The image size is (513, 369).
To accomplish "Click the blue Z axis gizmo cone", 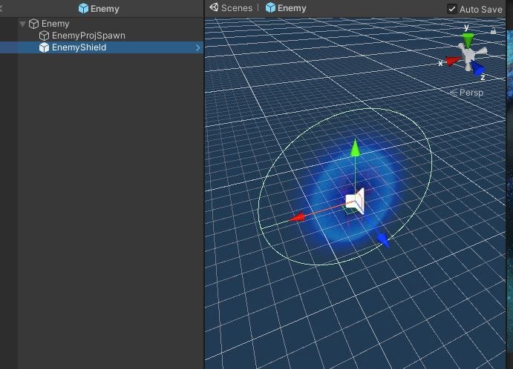I will (478, 69).
